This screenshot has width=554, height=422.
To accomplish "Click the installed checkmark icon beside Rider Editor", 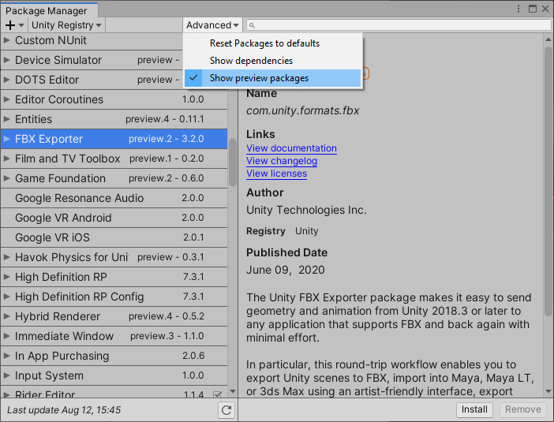I will tap(218, 394).
